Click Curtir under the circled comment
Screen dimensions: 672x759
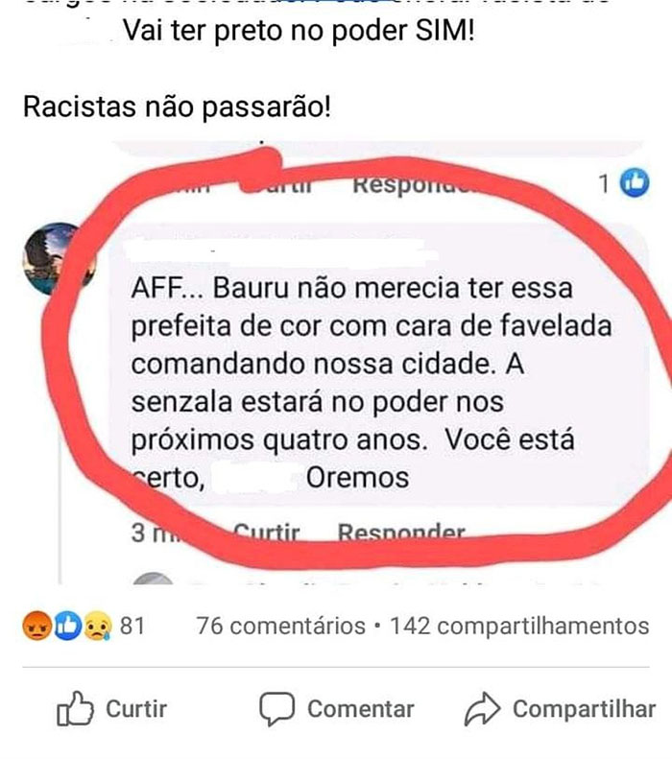point(267,534)
